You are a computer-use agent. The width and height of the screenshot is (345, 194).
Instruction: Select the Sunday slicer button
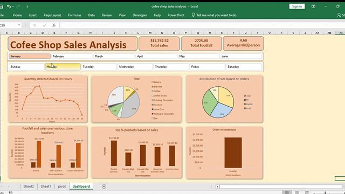point(26,67)
